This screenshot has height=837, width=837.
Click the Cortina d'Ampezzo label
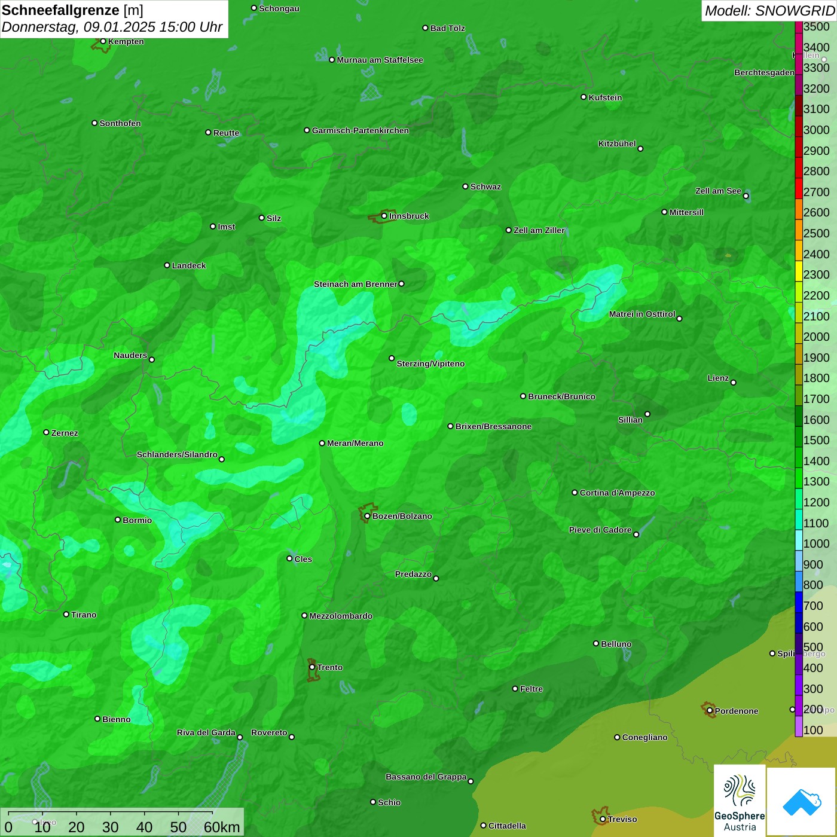(618, 493)
